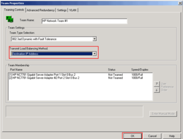183x139 pixels.
Task: Click the Speed/Duplex column header
Action: click(x=140, y=70)
